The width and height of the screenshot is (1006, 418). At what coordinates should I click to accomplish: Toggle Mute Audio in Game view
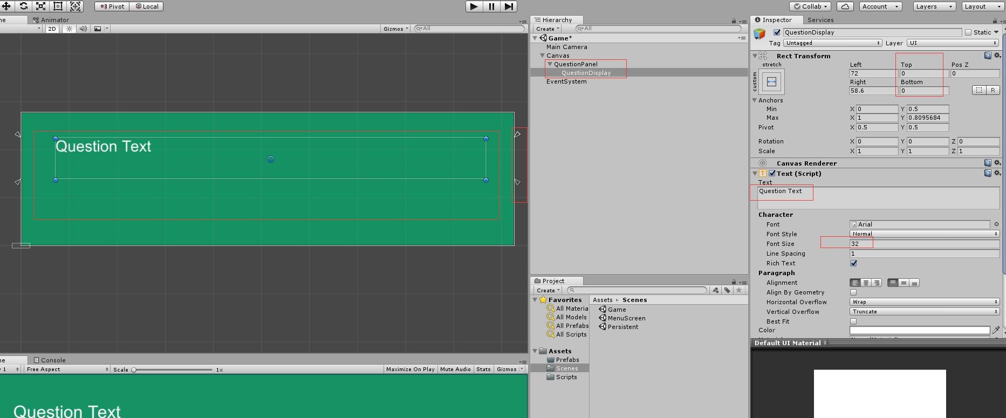point(455,369)
